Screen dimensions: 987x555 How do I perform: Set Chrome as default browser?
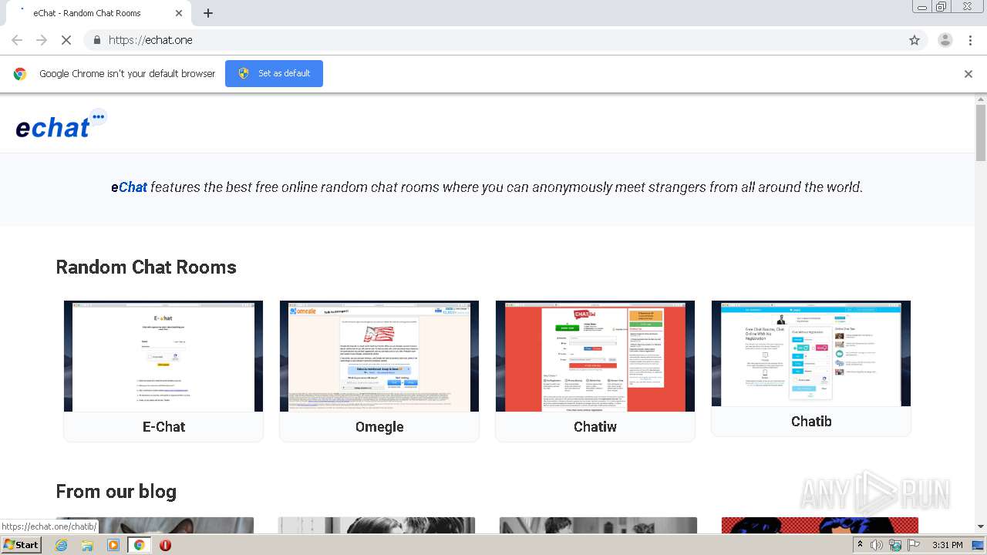pos(274,73)
